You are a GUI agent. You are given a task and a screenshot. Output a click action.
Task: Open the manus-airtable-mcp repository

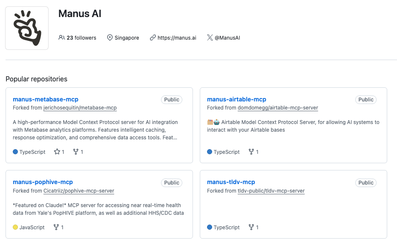click(x=236, y=99)
